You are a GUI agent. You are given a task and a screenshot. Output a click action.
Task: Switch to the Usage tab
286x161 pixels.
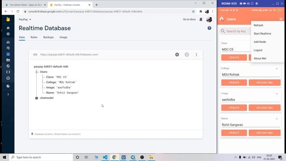(63, 37)
